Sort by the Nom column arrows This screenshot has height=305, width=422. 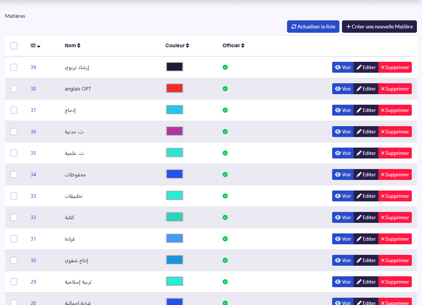pos(79,45)
